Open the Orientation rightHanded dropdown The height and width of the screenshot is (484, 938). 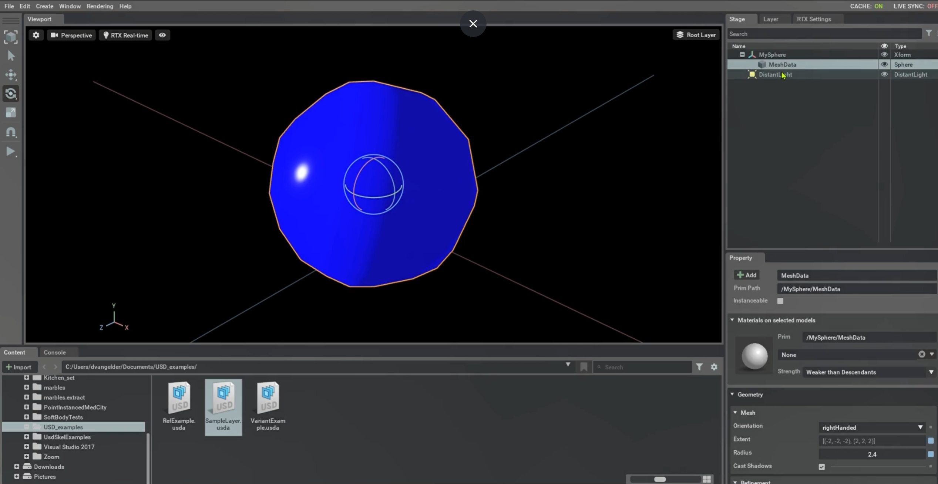[872, 427]
